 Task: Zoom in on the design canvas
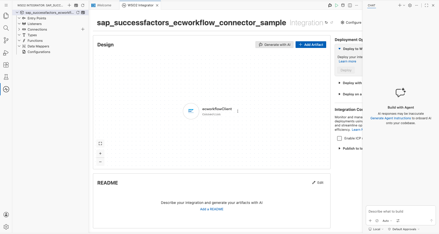pyautogui.click(x=100, y=153)
